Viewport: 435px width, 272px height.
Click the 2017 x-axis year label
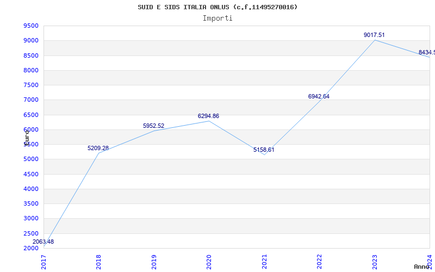click(43, 262)
